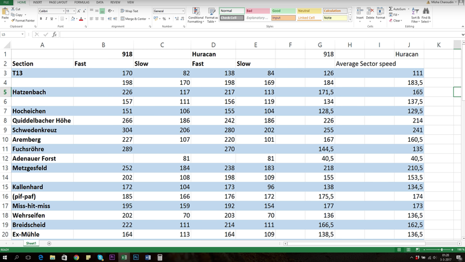
Task: Apply the Good cell style
Action: point(283,10)
